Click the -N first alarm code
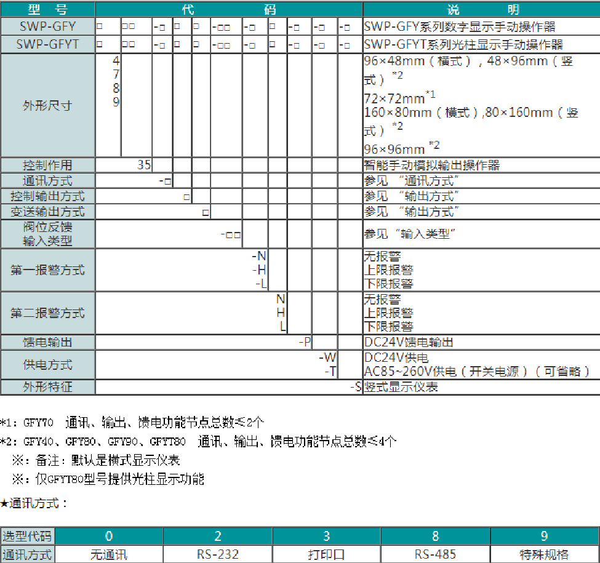600x563 pixels. pyautogui.click(x=259, y=256)
